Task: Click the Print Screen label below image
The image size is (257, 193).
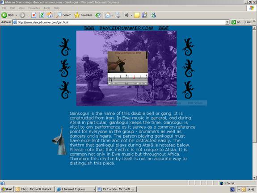Action: click(x=195, y=103)
